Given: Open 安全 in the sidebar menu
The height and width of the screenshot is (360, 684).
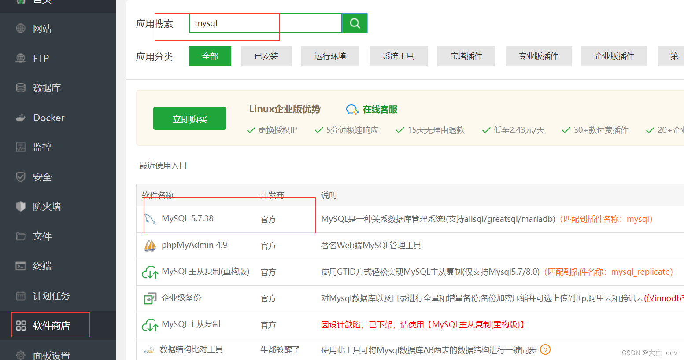Looking at the screenshot, I should tap(42, 177).
